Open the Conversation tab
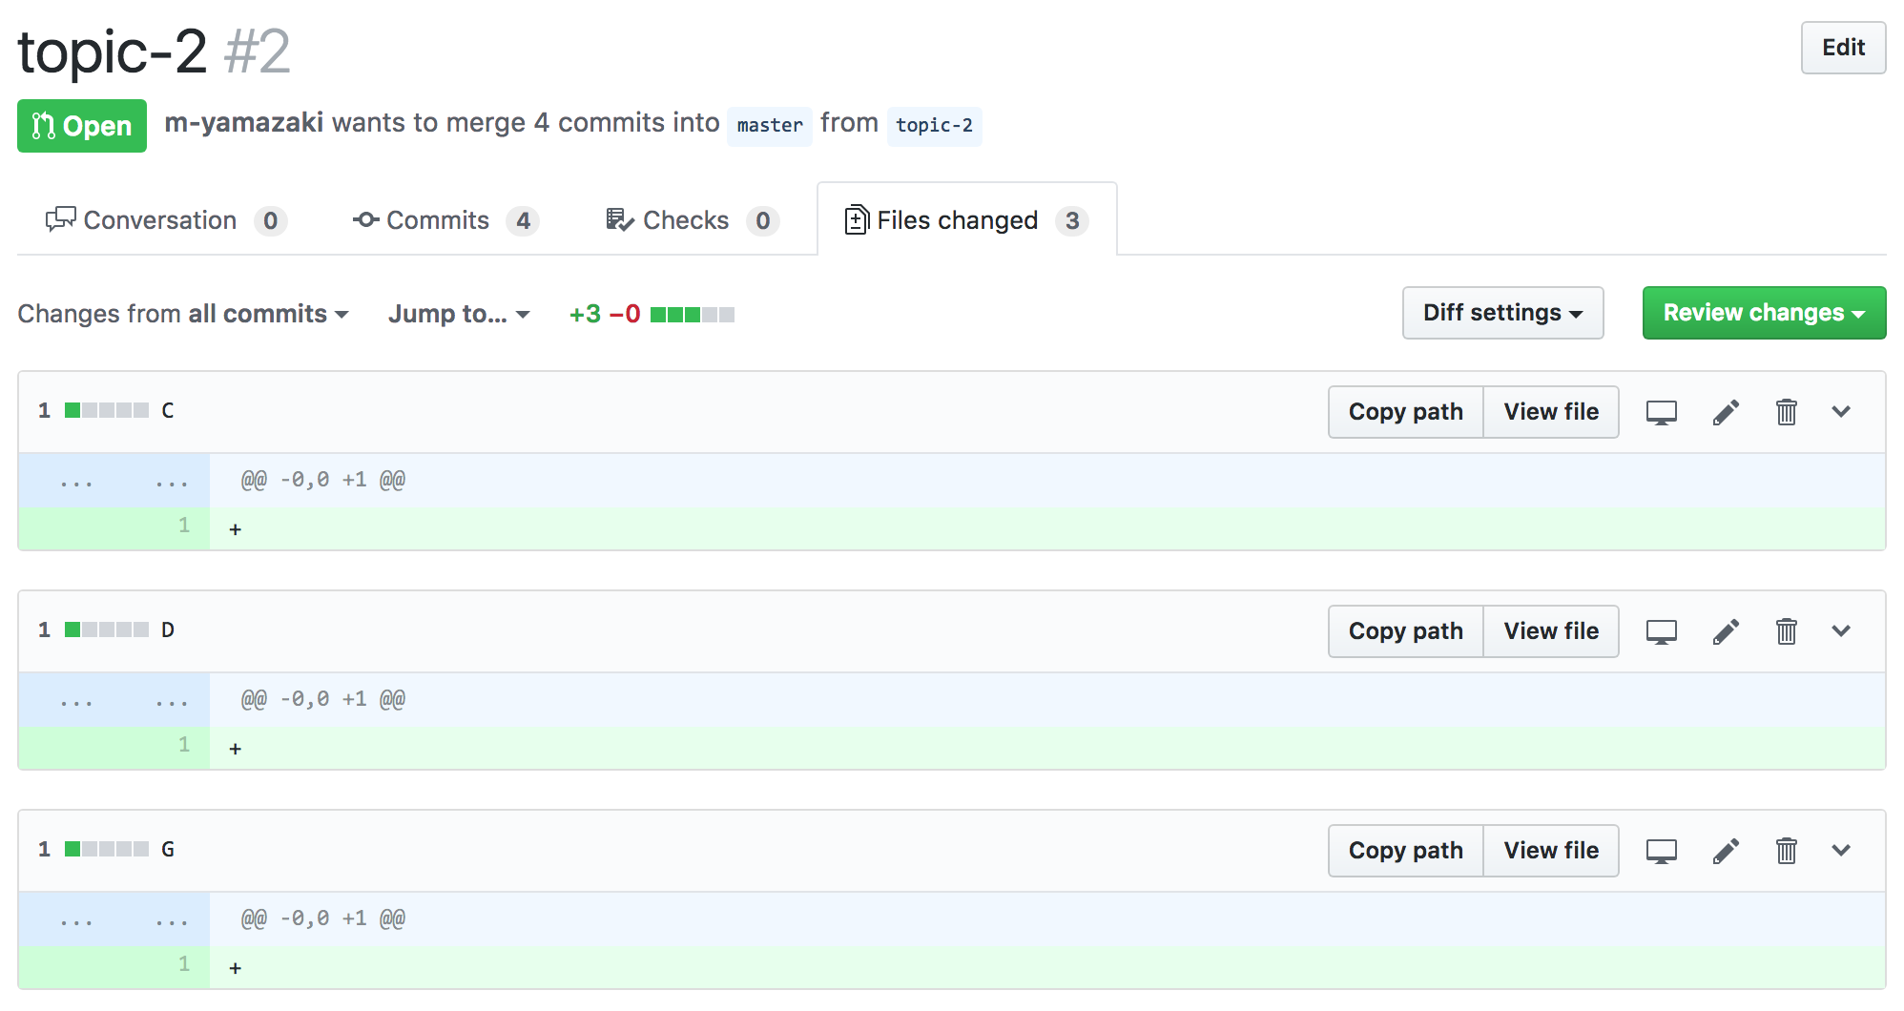Image resolution: width=1904 pixels, height=1011 pixels. click(166, 220)
